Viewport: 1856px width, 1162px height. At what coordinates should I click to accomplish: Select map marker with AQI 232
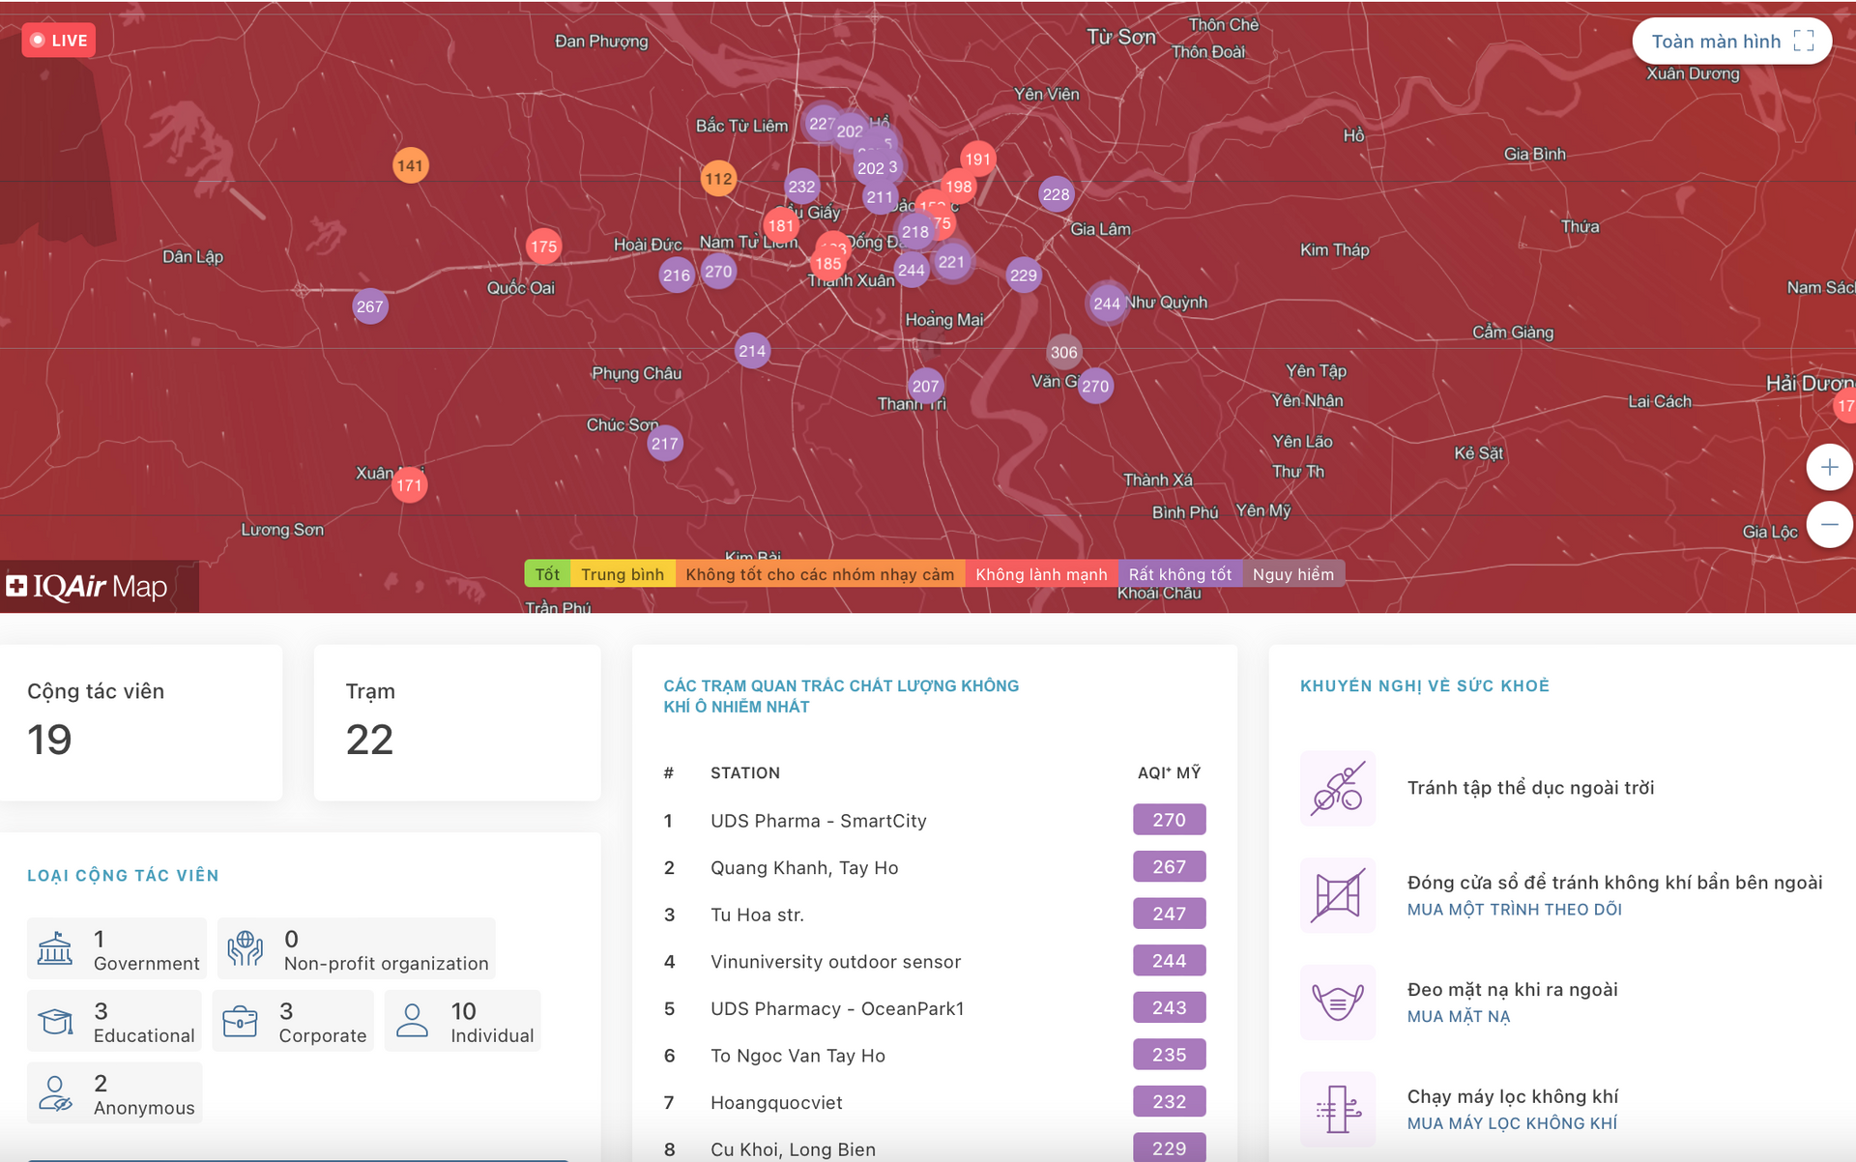click(801, 187)
